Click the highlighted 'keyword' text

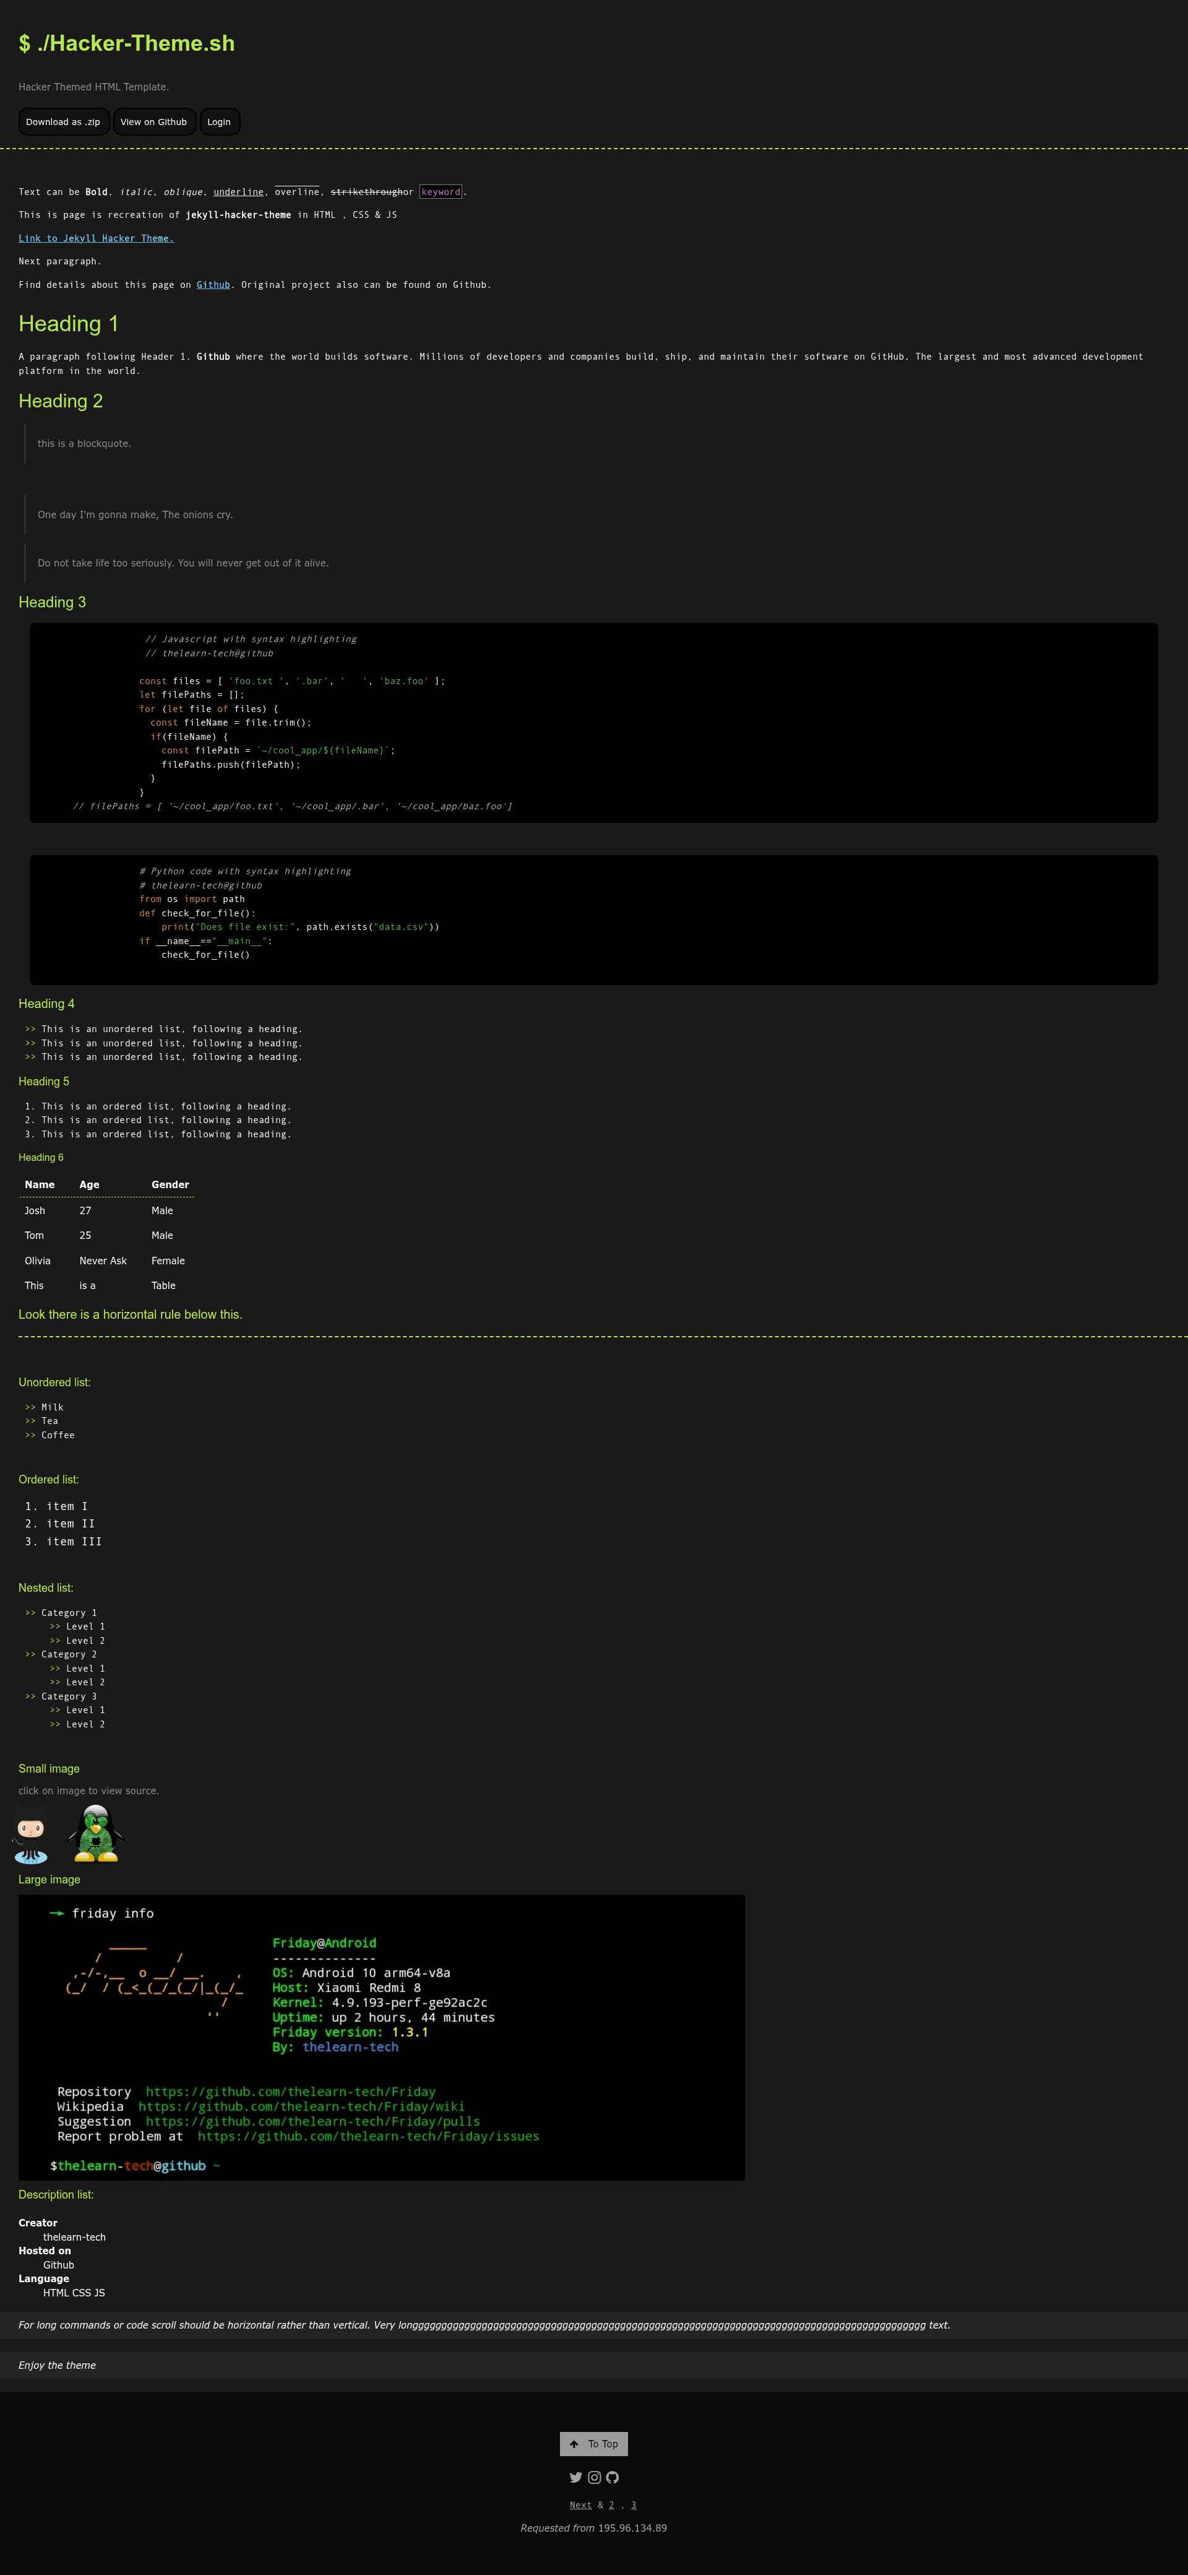[x=441, y=192]
